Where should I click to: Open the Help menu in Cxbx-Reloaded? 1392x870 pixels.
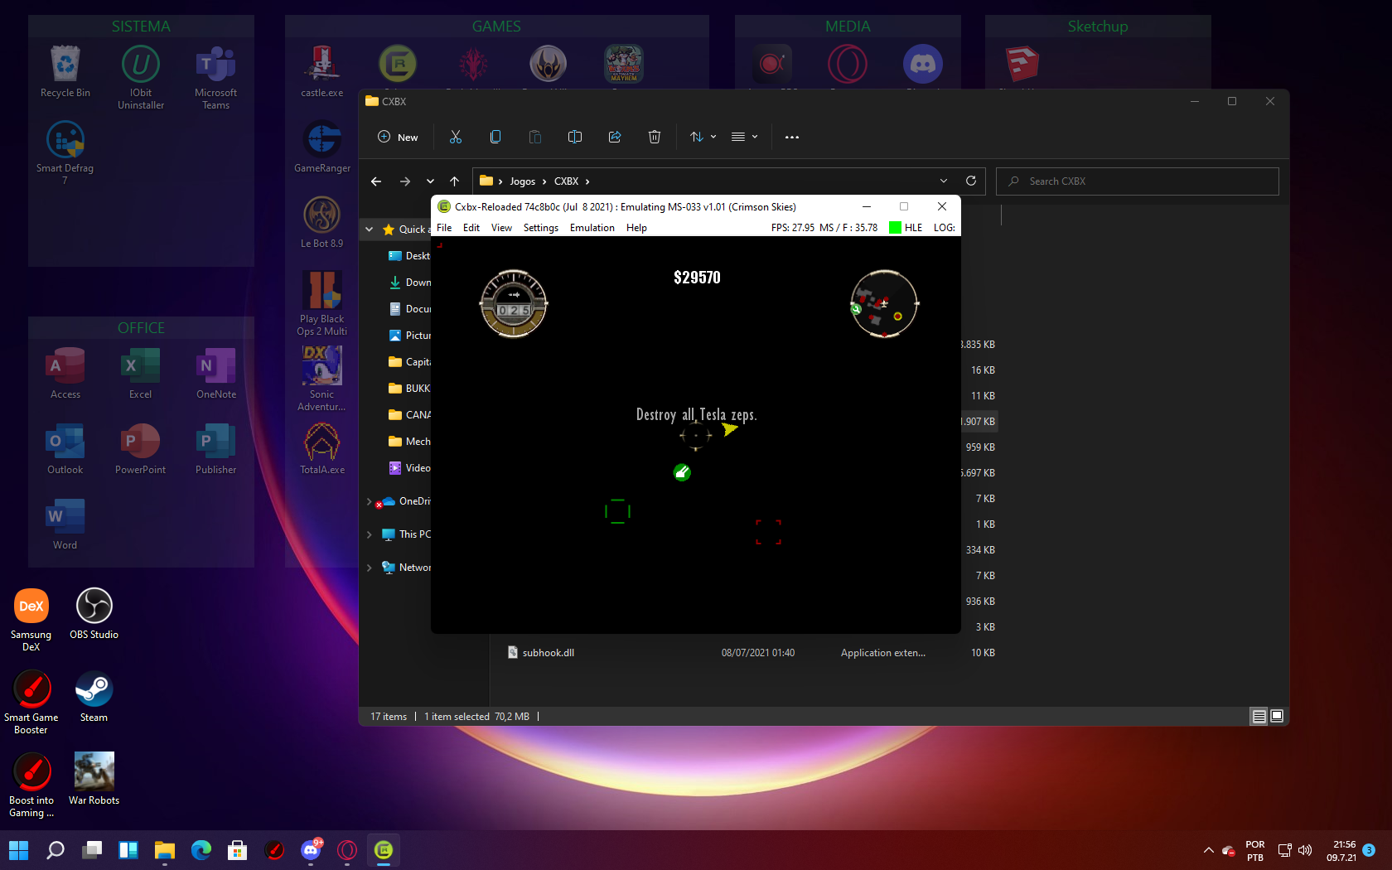point(636,228)
